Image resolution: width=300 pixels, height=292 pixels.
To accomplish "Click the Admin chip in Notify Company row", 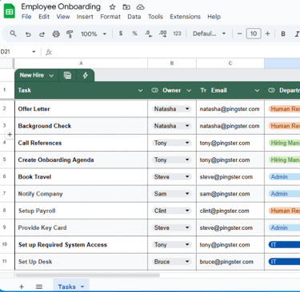I will pyautogui.click(x=284, y=194).
